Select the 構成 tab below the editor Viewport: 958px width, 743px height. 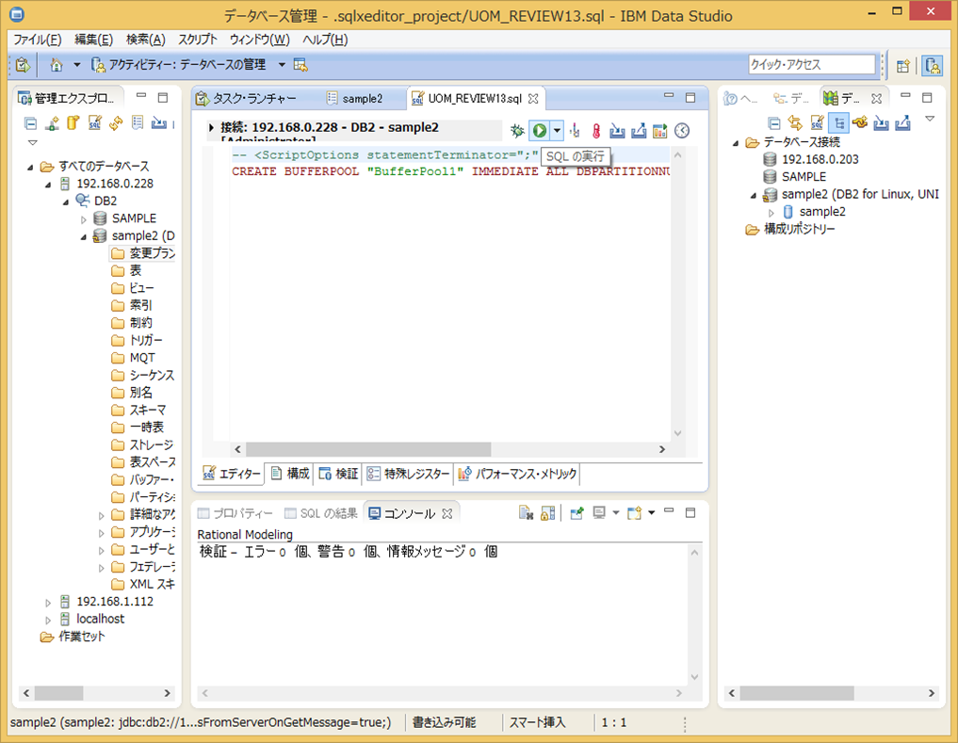tap(290, 474)
